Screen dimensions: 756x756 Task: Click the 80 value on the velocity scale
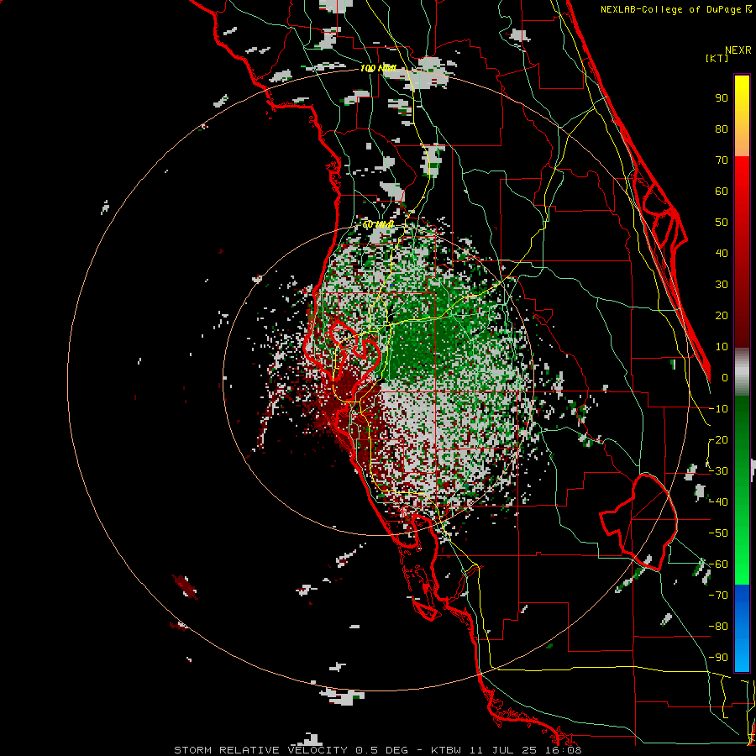pos(722,129)
